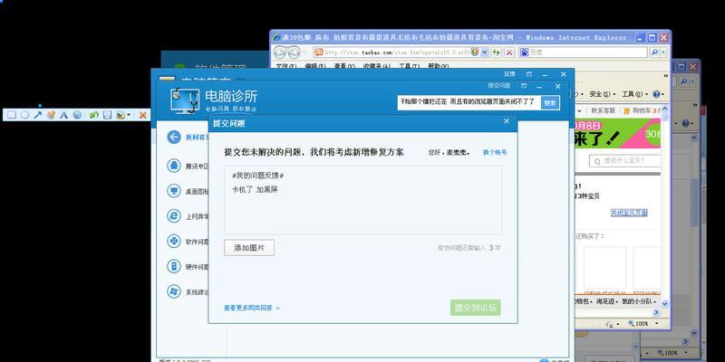Screen dimensions: 725x362
Task: Click the folder icon in the screenshot toolbar
Action: (121, 115)
